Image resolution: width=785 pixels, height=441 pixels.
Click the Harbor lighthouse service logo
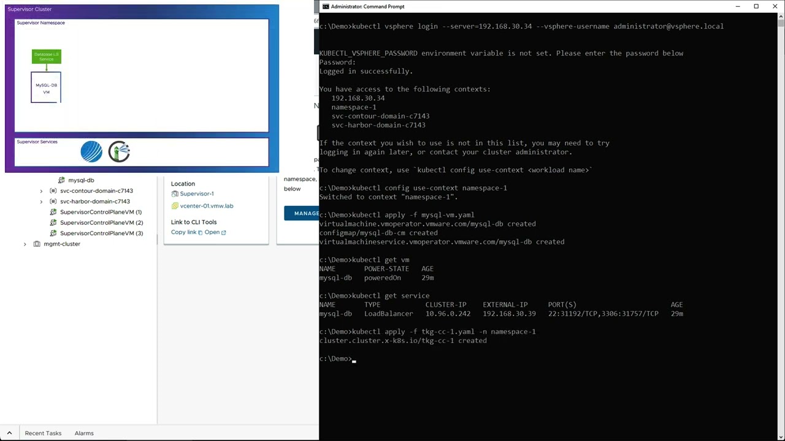[119, 152]
